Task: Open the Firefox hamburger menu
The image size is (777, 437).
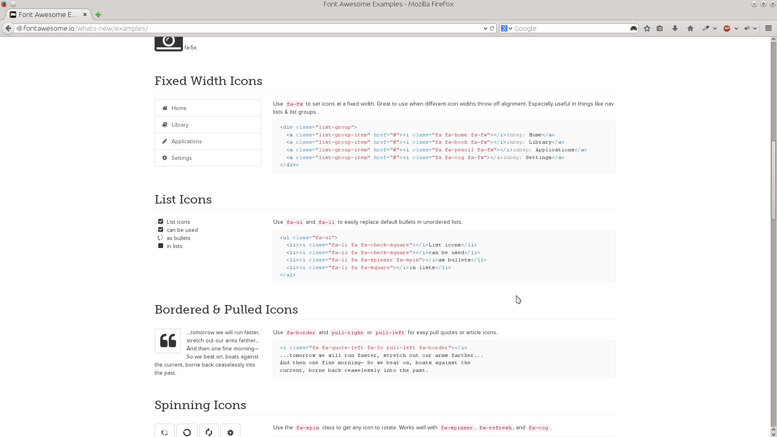Action: [x=769, y=28]
